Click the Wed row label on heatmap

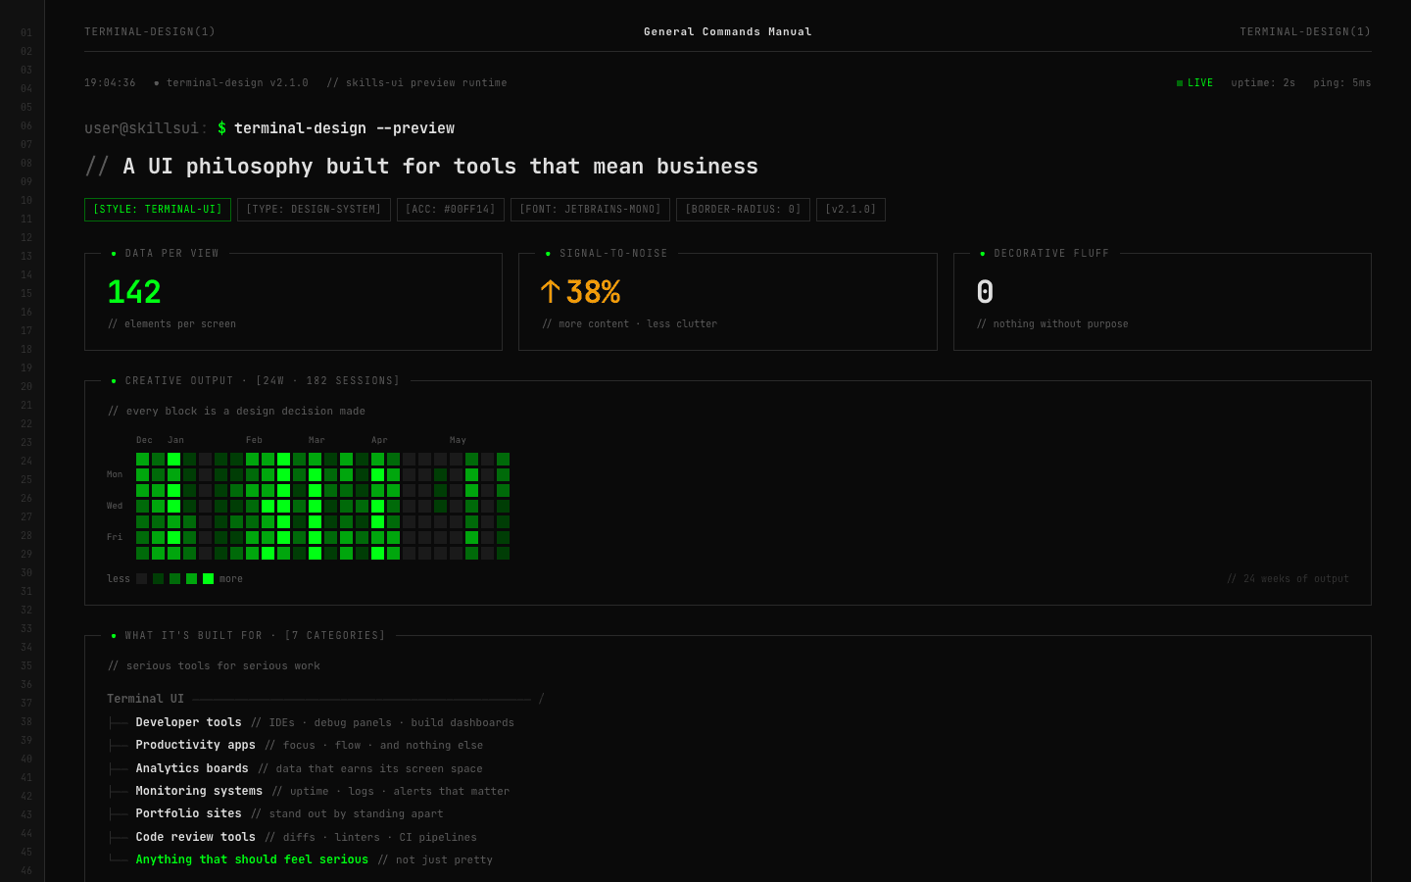[x=115, y=506]
